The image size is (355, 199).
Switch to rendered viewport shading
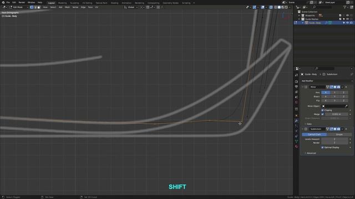point(286,7)
